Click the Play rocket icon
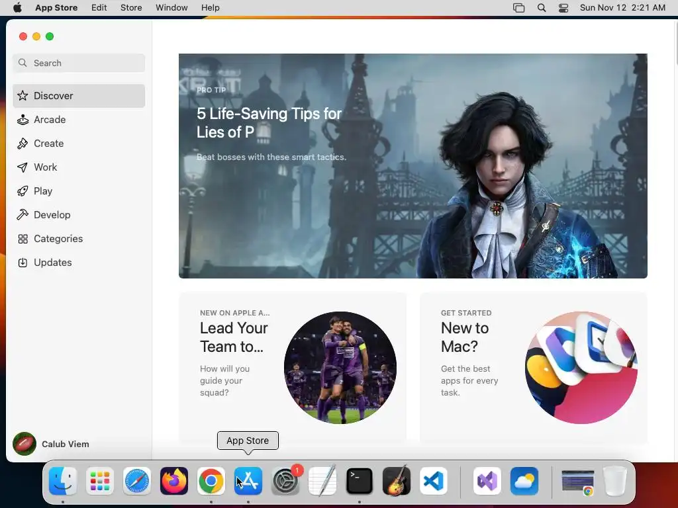Image resolution: width=678 pixels, height=508 pixels. pos(23,191)
